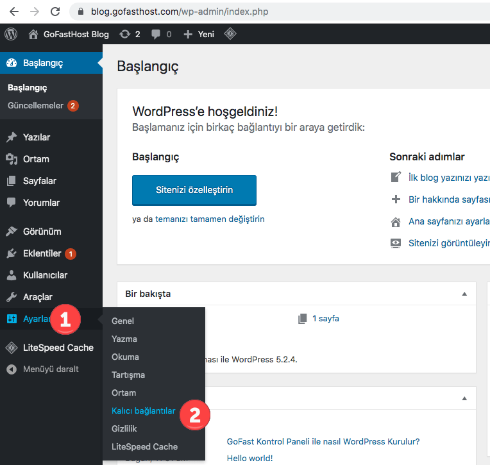
Task: Click the browser forward arrow
Action: [x=35, y=12]
